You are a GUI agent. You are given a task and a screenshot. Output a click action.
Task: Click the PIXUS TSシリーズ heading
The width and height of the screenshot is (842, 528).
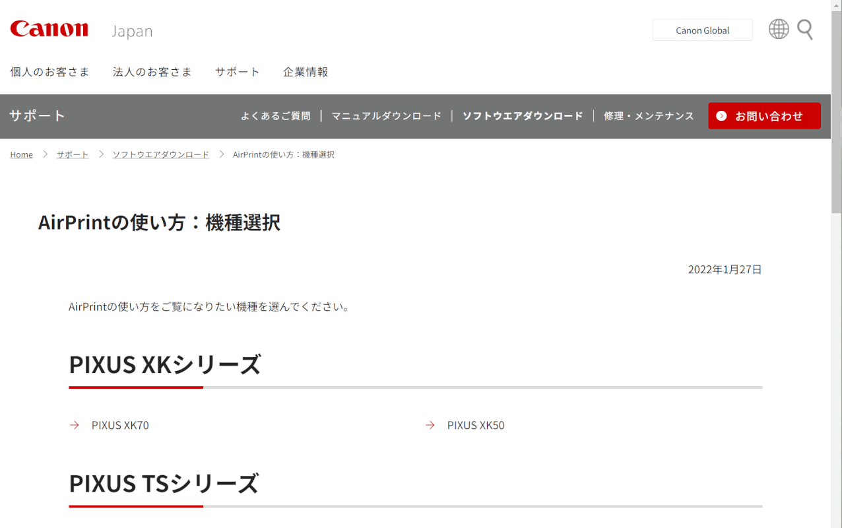[x=164, y=484]
